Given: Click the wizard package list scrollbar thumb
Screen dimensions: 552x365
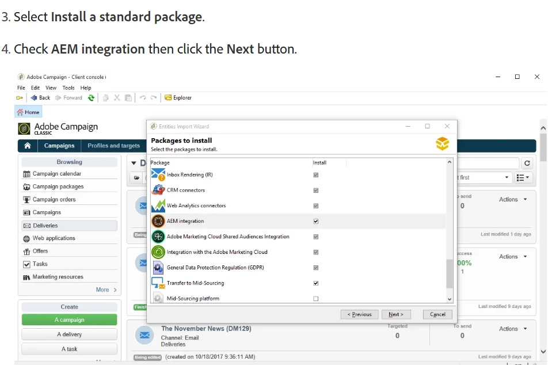Looking at the screenshot, I should (x=450, y=274).
